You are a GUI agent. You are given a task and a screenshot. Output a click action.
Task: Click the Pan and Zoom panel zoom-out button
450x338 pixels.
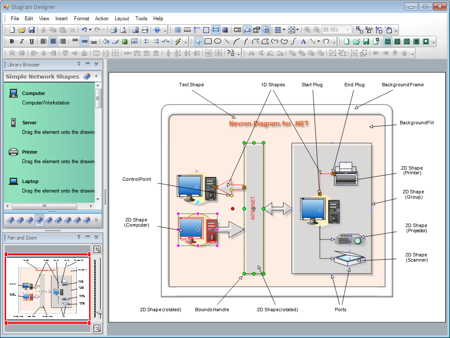coord(97,328)
